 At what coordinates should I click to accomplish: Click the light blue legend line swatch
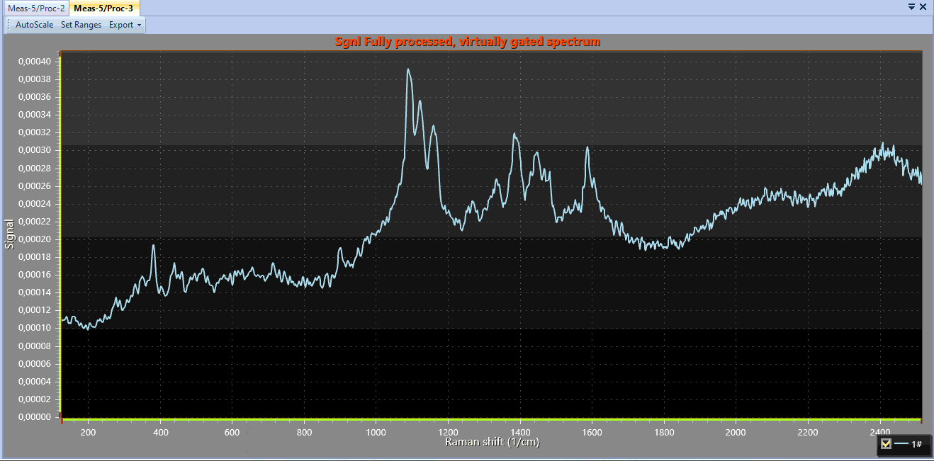pyautogui.click(x=901, y=444)
